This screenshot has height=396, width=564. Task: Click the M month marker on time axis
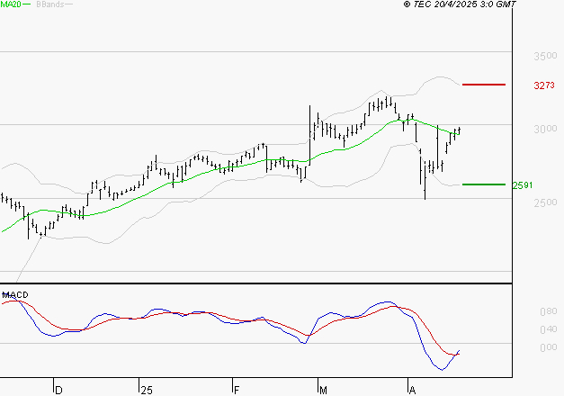pos(323,391)
